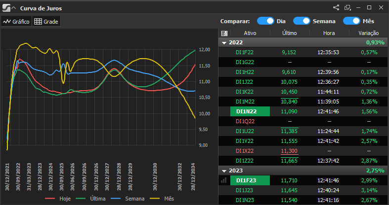The height and width of the screenshot is (205, 389).
Task: Open the app logo menu icon
Action: point(6,8)
